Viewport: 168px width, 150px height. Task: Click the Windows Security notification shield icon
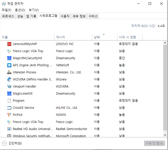point(9,136)
